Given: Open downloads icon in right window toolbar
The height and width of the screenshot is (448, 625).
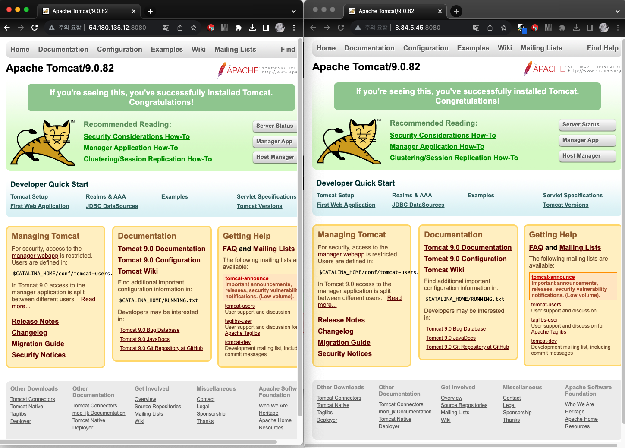Looking at the screenshot, I should (x=576, y=28).
